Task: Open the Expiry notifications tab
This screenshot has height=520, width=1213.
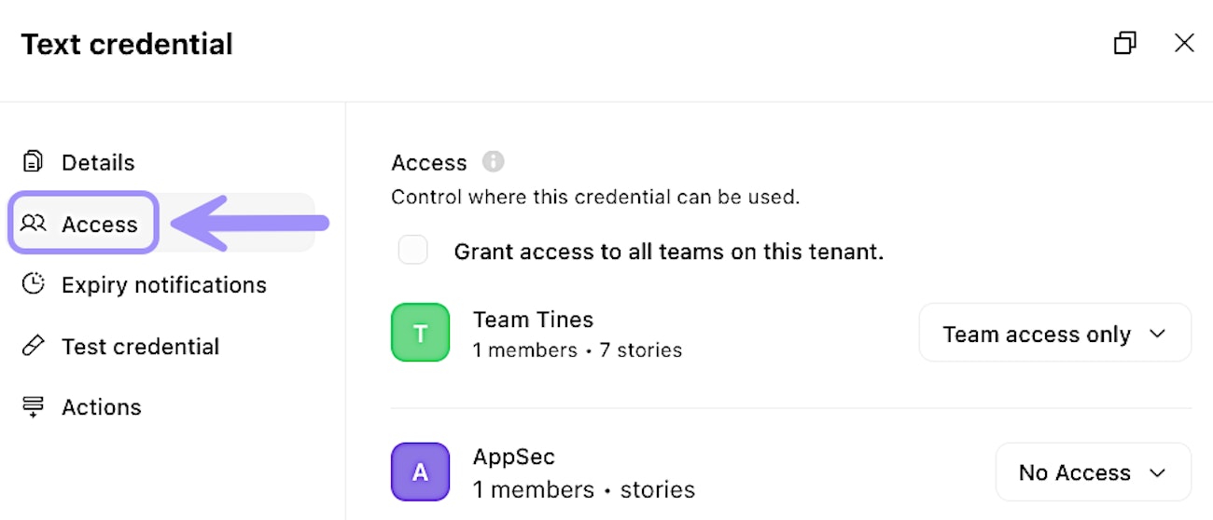Action: pos(163,284)
